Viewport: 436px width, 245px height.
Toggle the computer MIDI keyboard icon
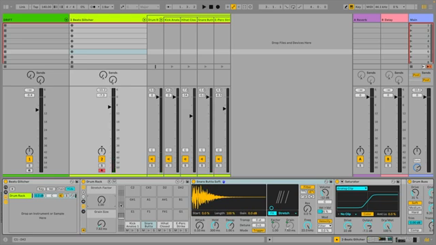click(352, 7)
